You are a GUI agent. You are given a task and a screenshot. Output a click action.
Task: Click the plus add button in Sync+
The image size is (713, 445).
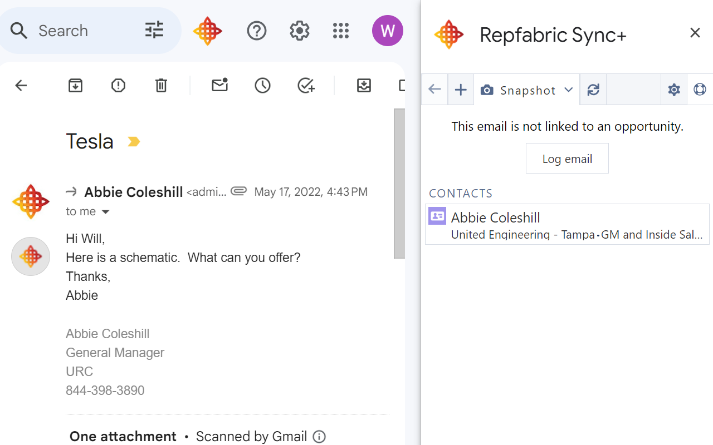click(x=461, y=90)
